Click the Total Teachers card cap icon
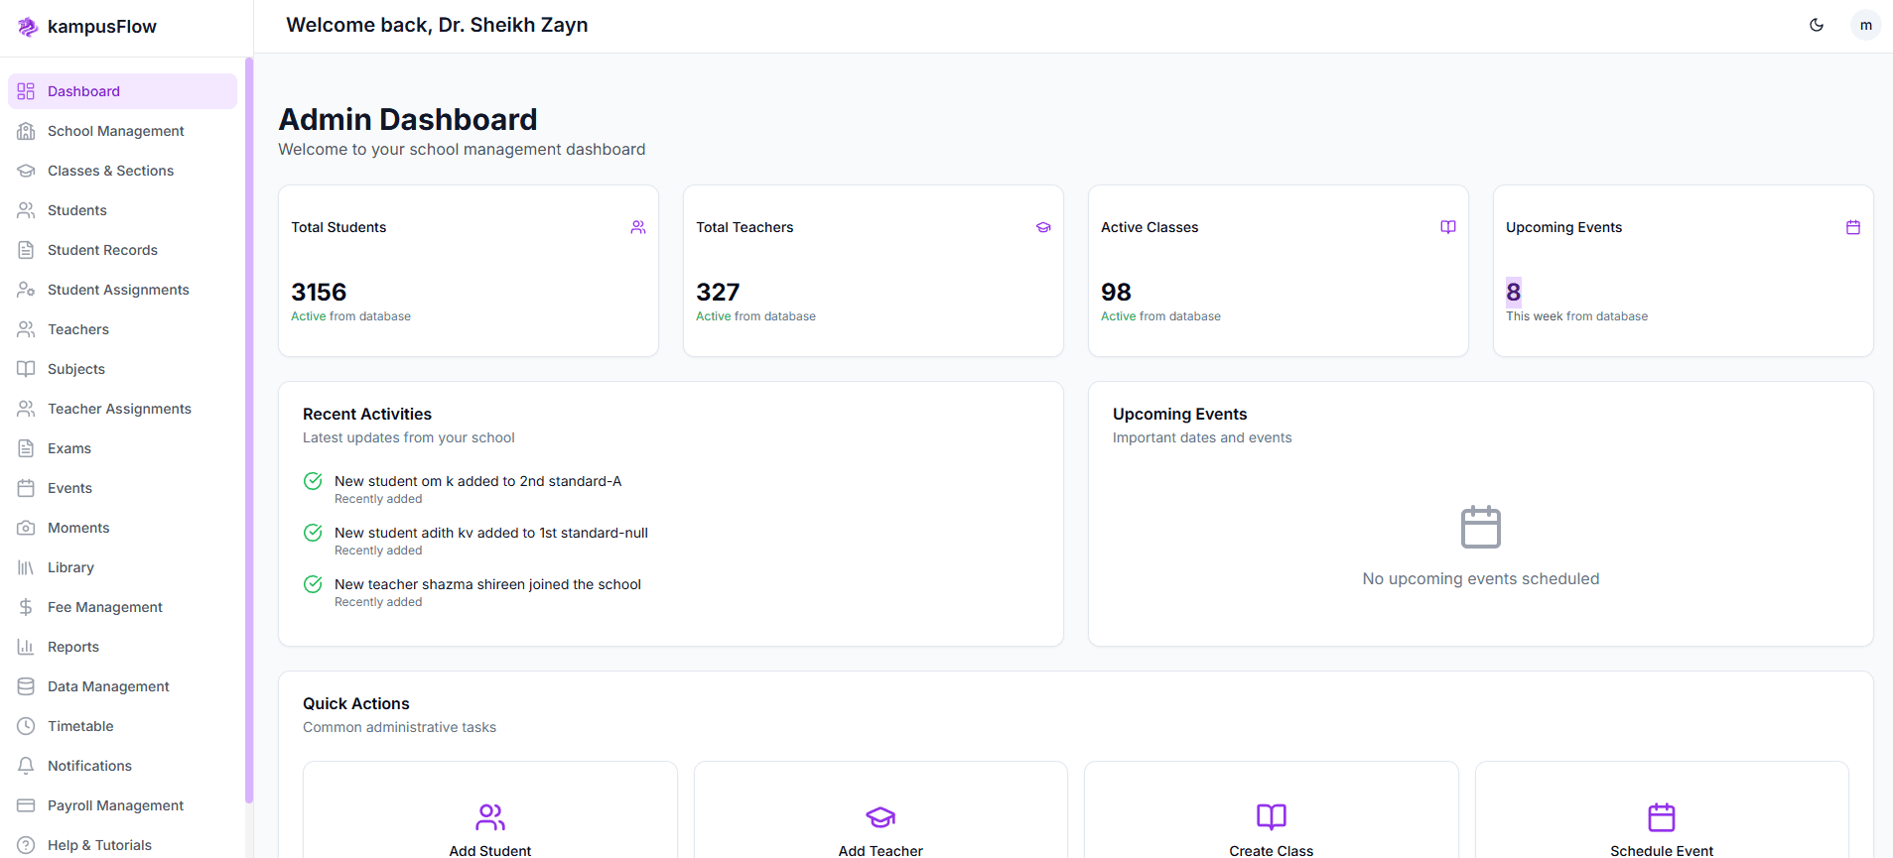The width and height of the screenshot is (1893, 858). (x=1043, y=227)
